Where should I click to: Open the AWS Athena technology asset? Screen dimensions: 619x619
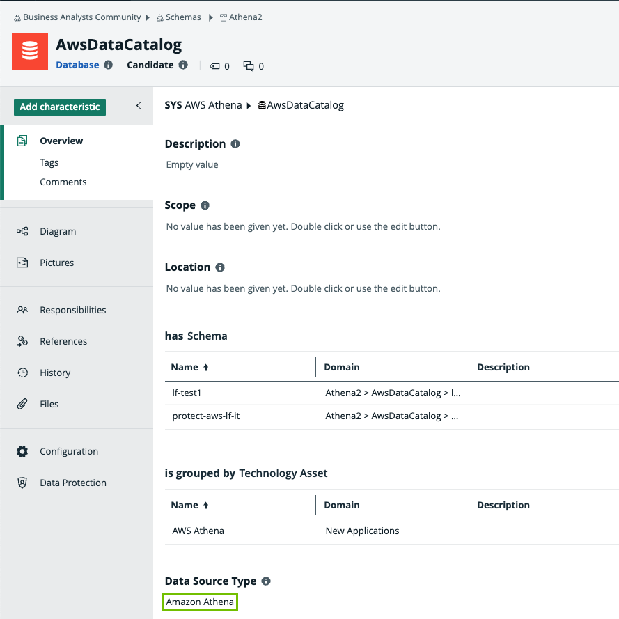[198, 531]
